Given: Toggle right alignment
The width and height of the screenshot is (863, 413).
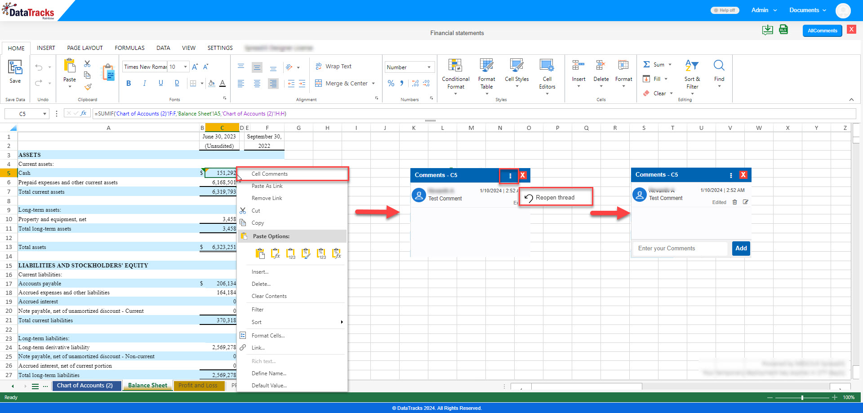Looking at the screenshot, I should tap(273, 84).
